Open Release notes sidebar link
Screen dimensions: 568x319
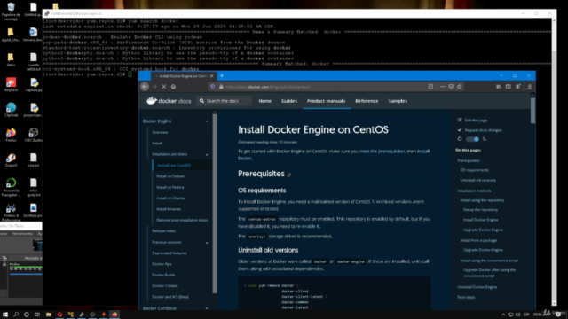[x=163, y=230]
